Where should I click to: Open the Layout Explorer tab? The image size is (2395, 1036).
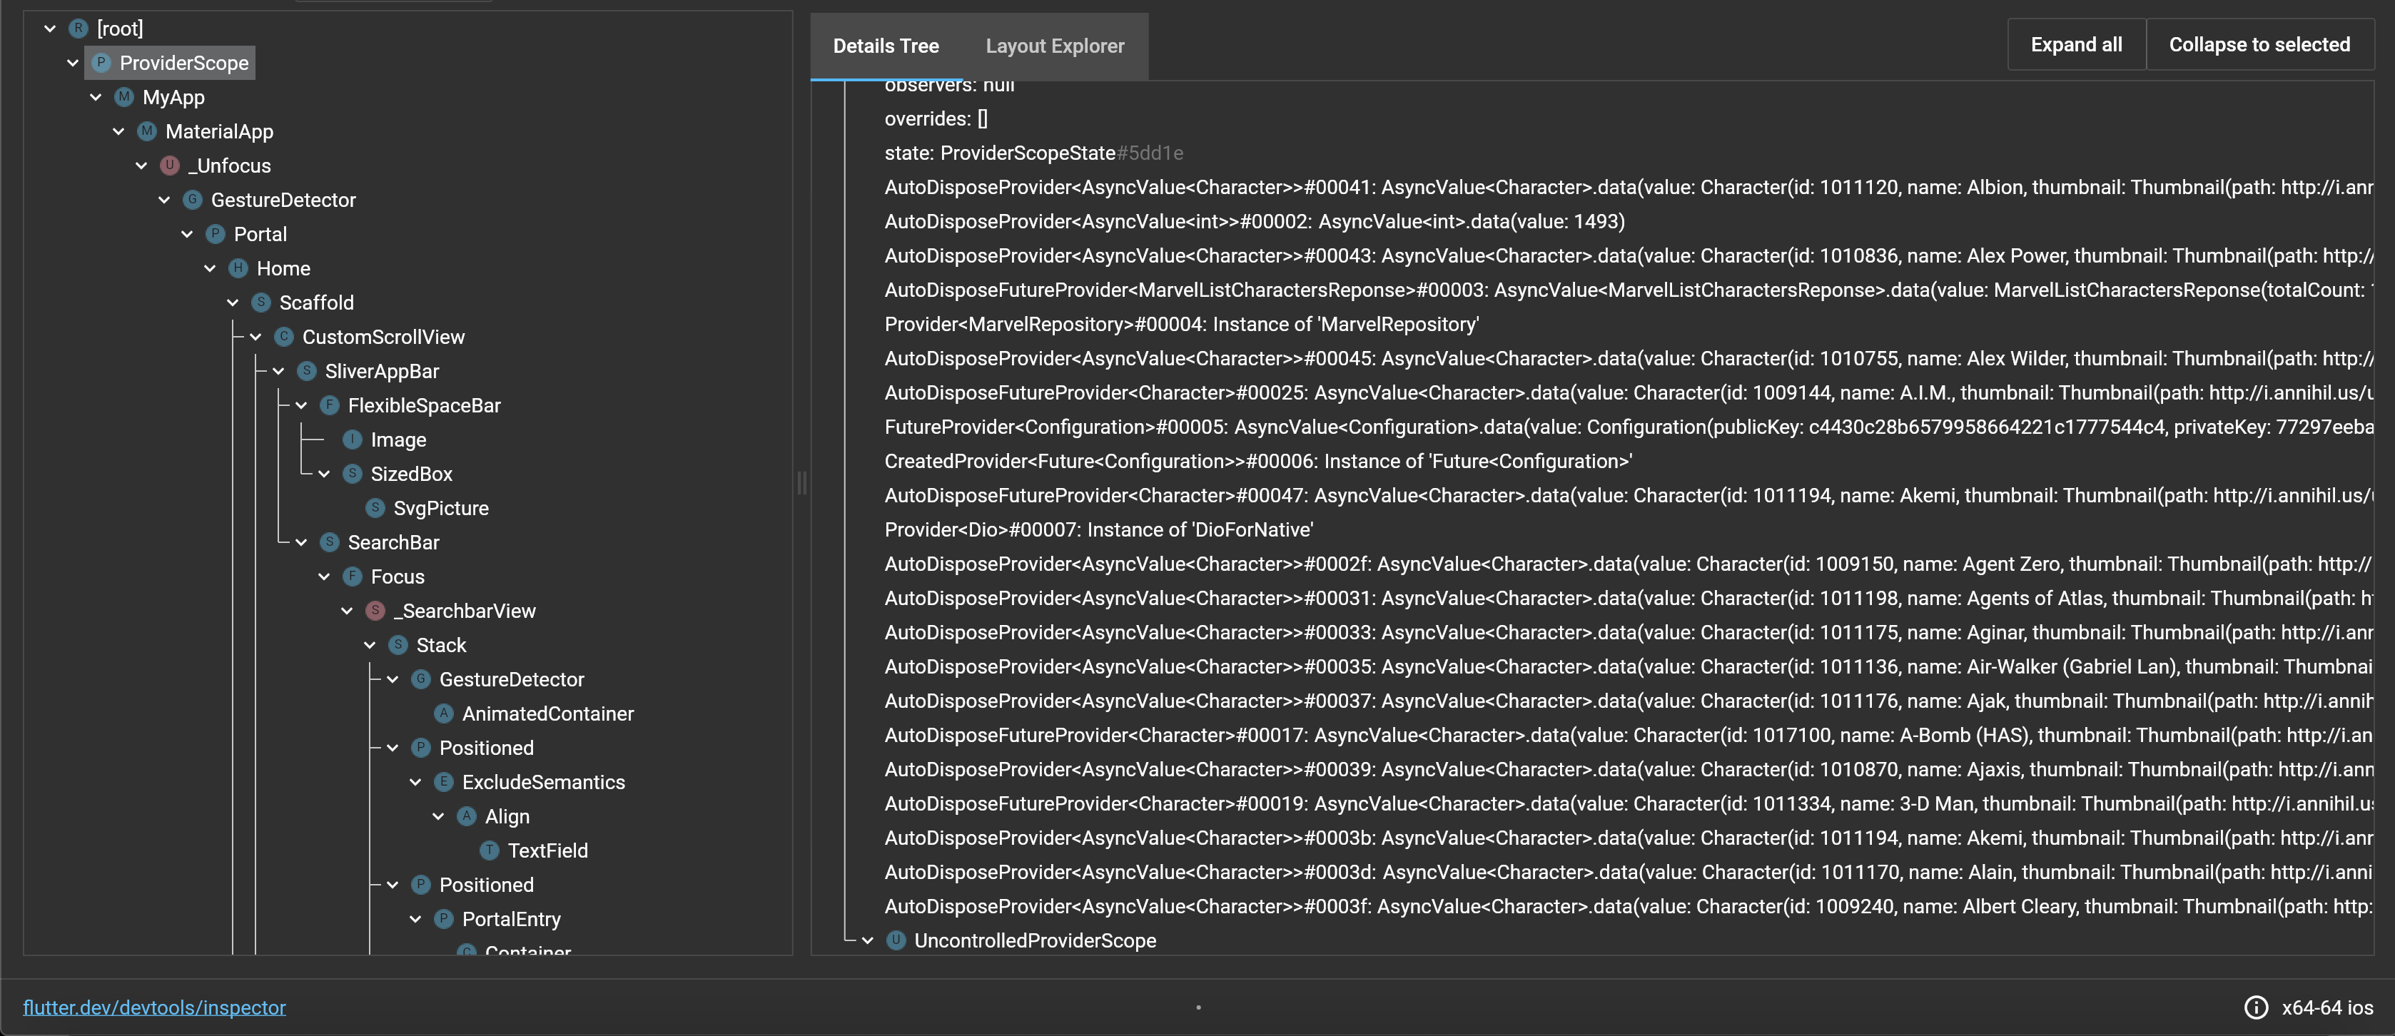point(1055,46)
